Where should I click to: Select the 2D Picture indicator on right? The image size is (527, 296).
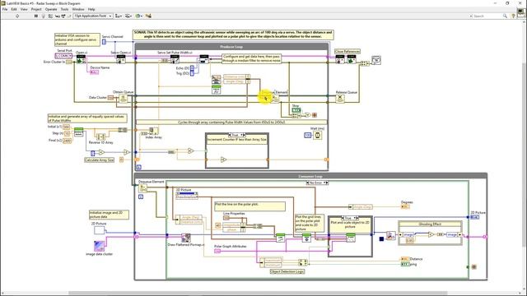(x=474, y=217)
